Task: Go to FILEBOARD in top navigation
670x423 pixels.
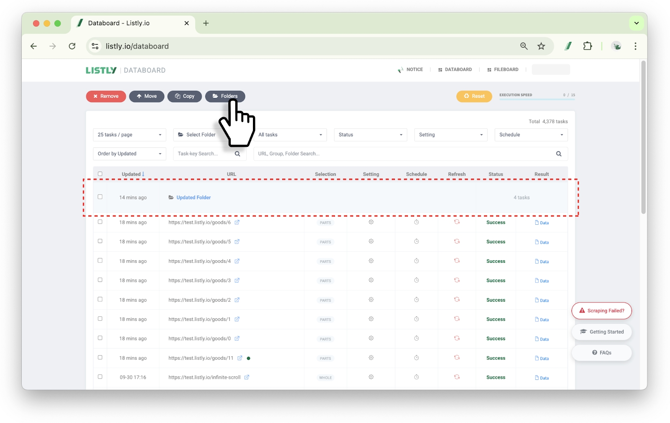Action: coord(503,69)
